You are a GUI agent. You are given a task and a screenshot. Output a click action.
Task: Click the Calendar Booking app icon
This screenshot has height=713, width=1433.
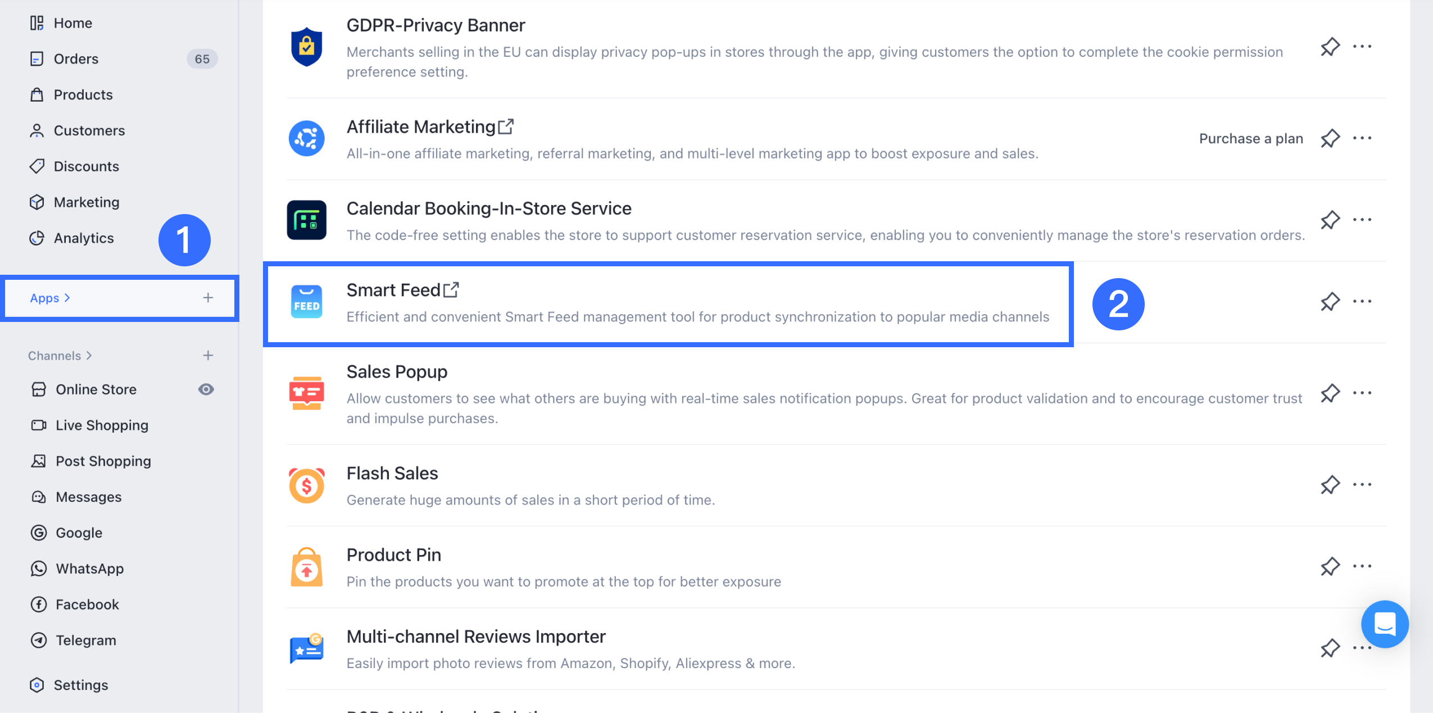tap(306, 220)
